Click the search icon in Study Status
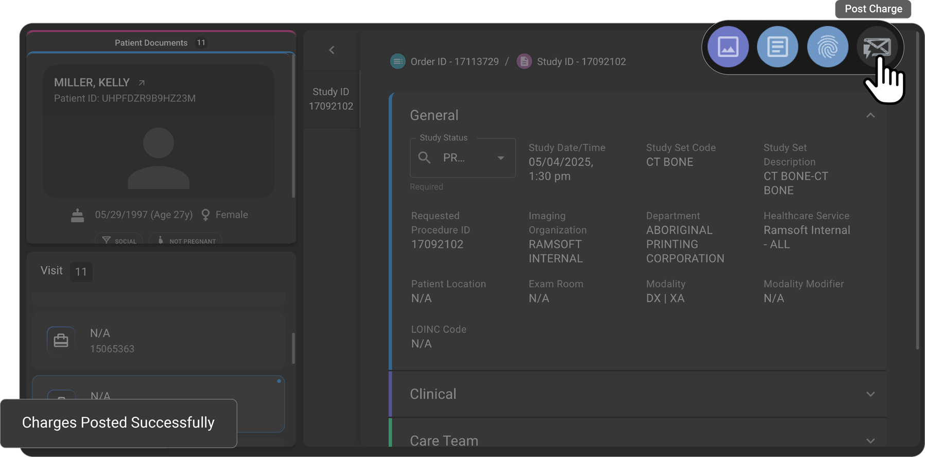Image resolution: width=925 pixels, height=457 pixels. coord(425,158)
